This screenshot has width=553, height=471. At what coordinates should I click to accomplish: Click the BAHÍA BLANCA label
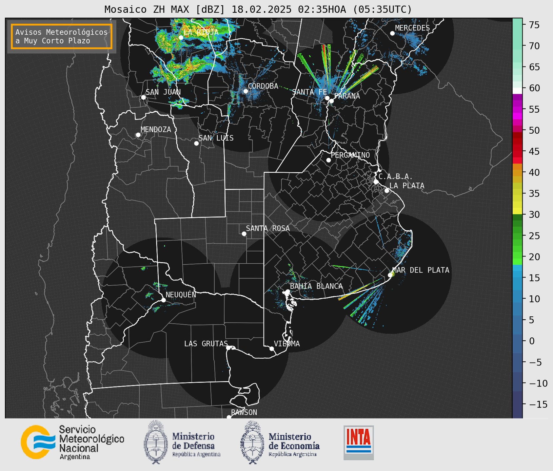316,286
